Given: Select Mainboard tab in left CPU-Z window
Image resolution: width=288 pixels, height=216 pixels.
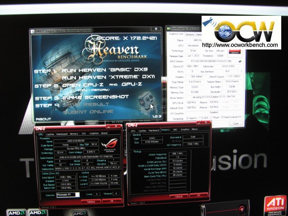Looking at the screenshot, I should coord(62,134).
